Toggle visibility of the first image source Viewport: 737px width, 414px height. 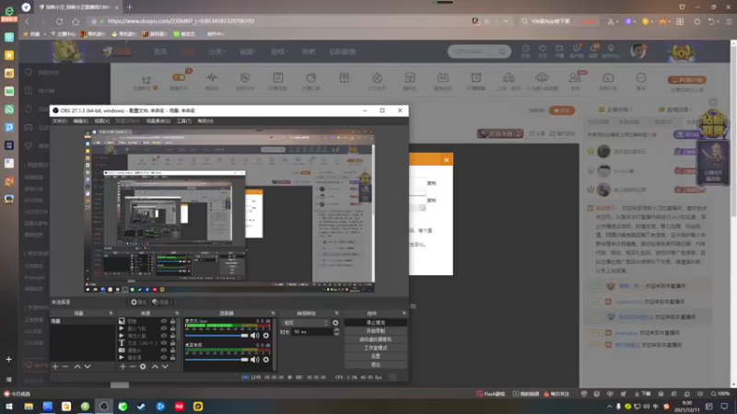click(x=164, y=321)
